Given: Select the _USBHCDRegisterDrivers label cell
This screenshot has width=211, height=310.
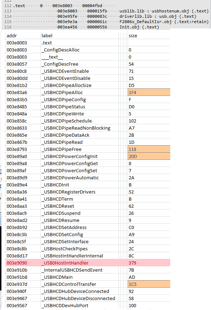Looking at the screenshot, I should [x=79, y=192].
